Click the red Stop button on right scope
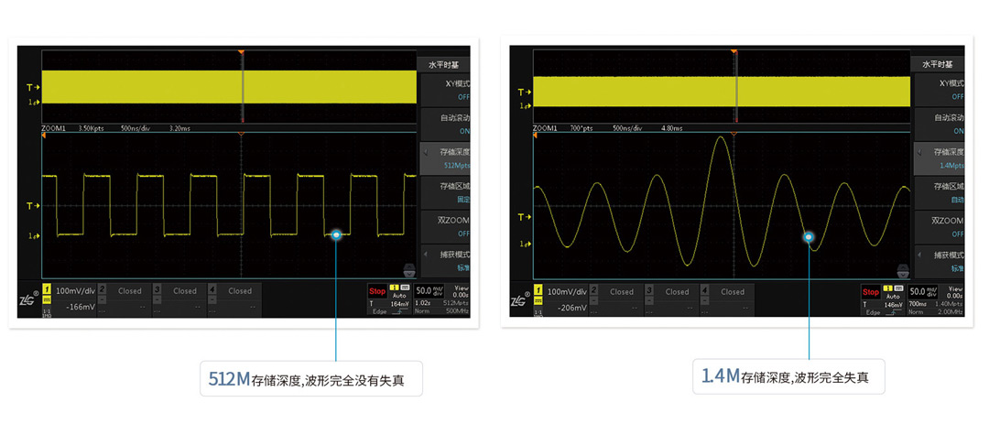Viewport: 989px width, 424px height. point(871,292)
